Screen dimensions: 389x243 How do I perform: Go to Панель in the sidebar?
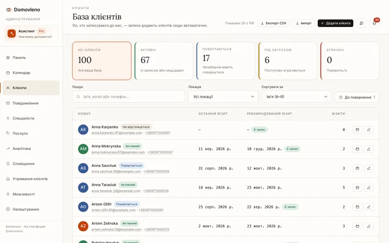click(x=31, y=58)
